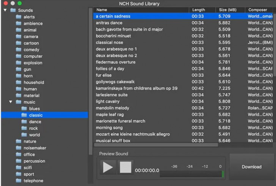This screenshot has height=186, width=276.
Task: Click the gun folder icon
Action: [19, 69]
